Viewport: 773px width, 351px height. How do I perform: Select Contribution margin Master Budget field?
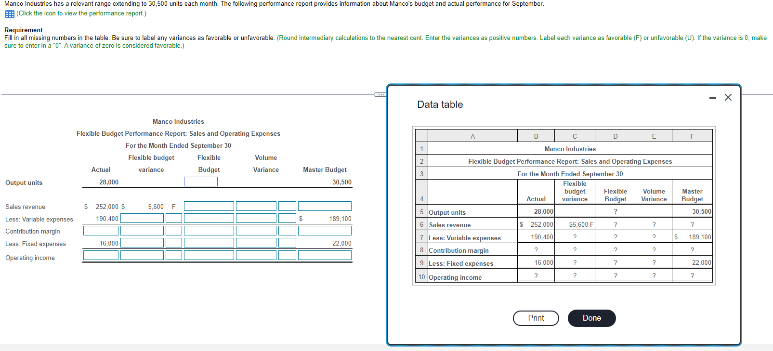pyautogui.click(x=325, y=231)
